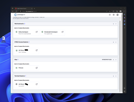Collapse the Terminal Sessions panel
134x102 pixels.
[116, 76]
